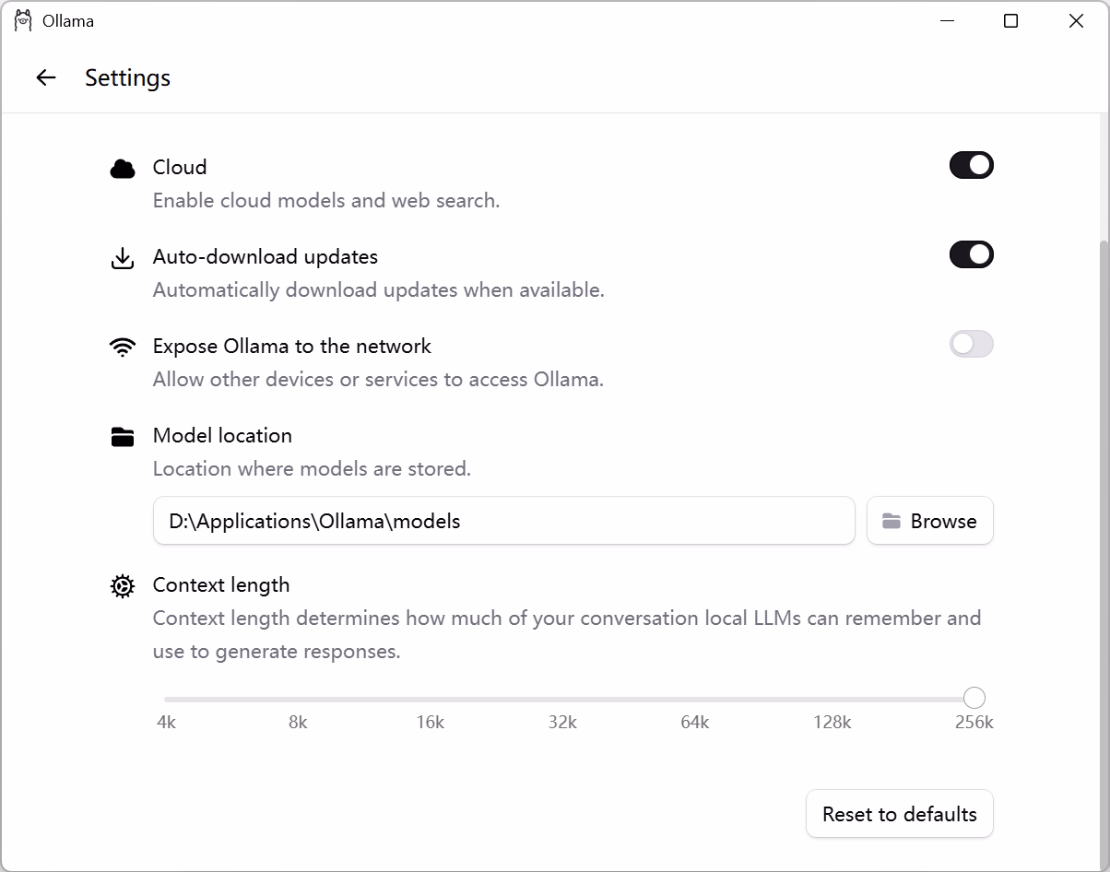Minimize the Ollama window
Screen dimensions: 1110x872
(946, 20)
